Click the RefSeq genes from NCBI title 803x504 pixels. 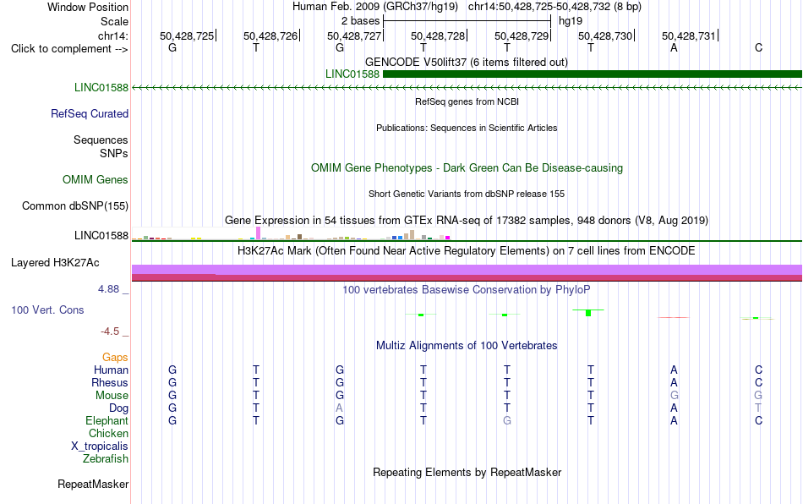tap(467, 102)
